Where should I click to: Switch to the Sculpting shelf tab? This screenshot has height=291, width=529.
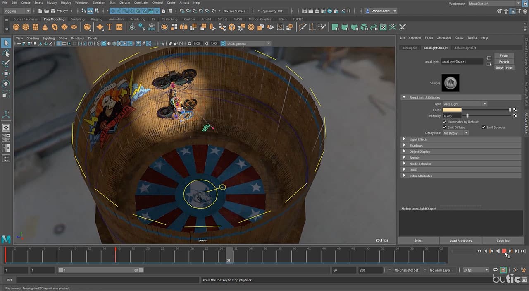[x=78, y=19]
